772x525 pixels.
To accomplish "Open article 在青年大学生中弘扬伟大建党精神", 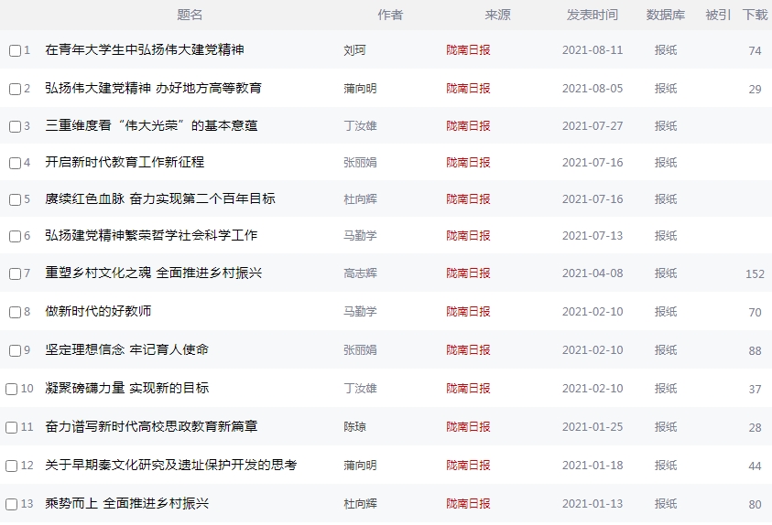I will (x=145, y=50).
